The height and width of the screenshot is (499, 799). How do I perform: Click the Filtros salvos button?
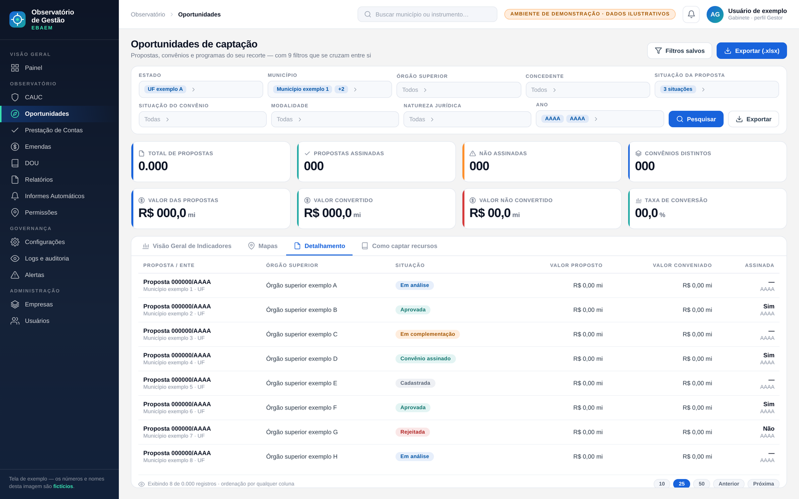(680, 51)
